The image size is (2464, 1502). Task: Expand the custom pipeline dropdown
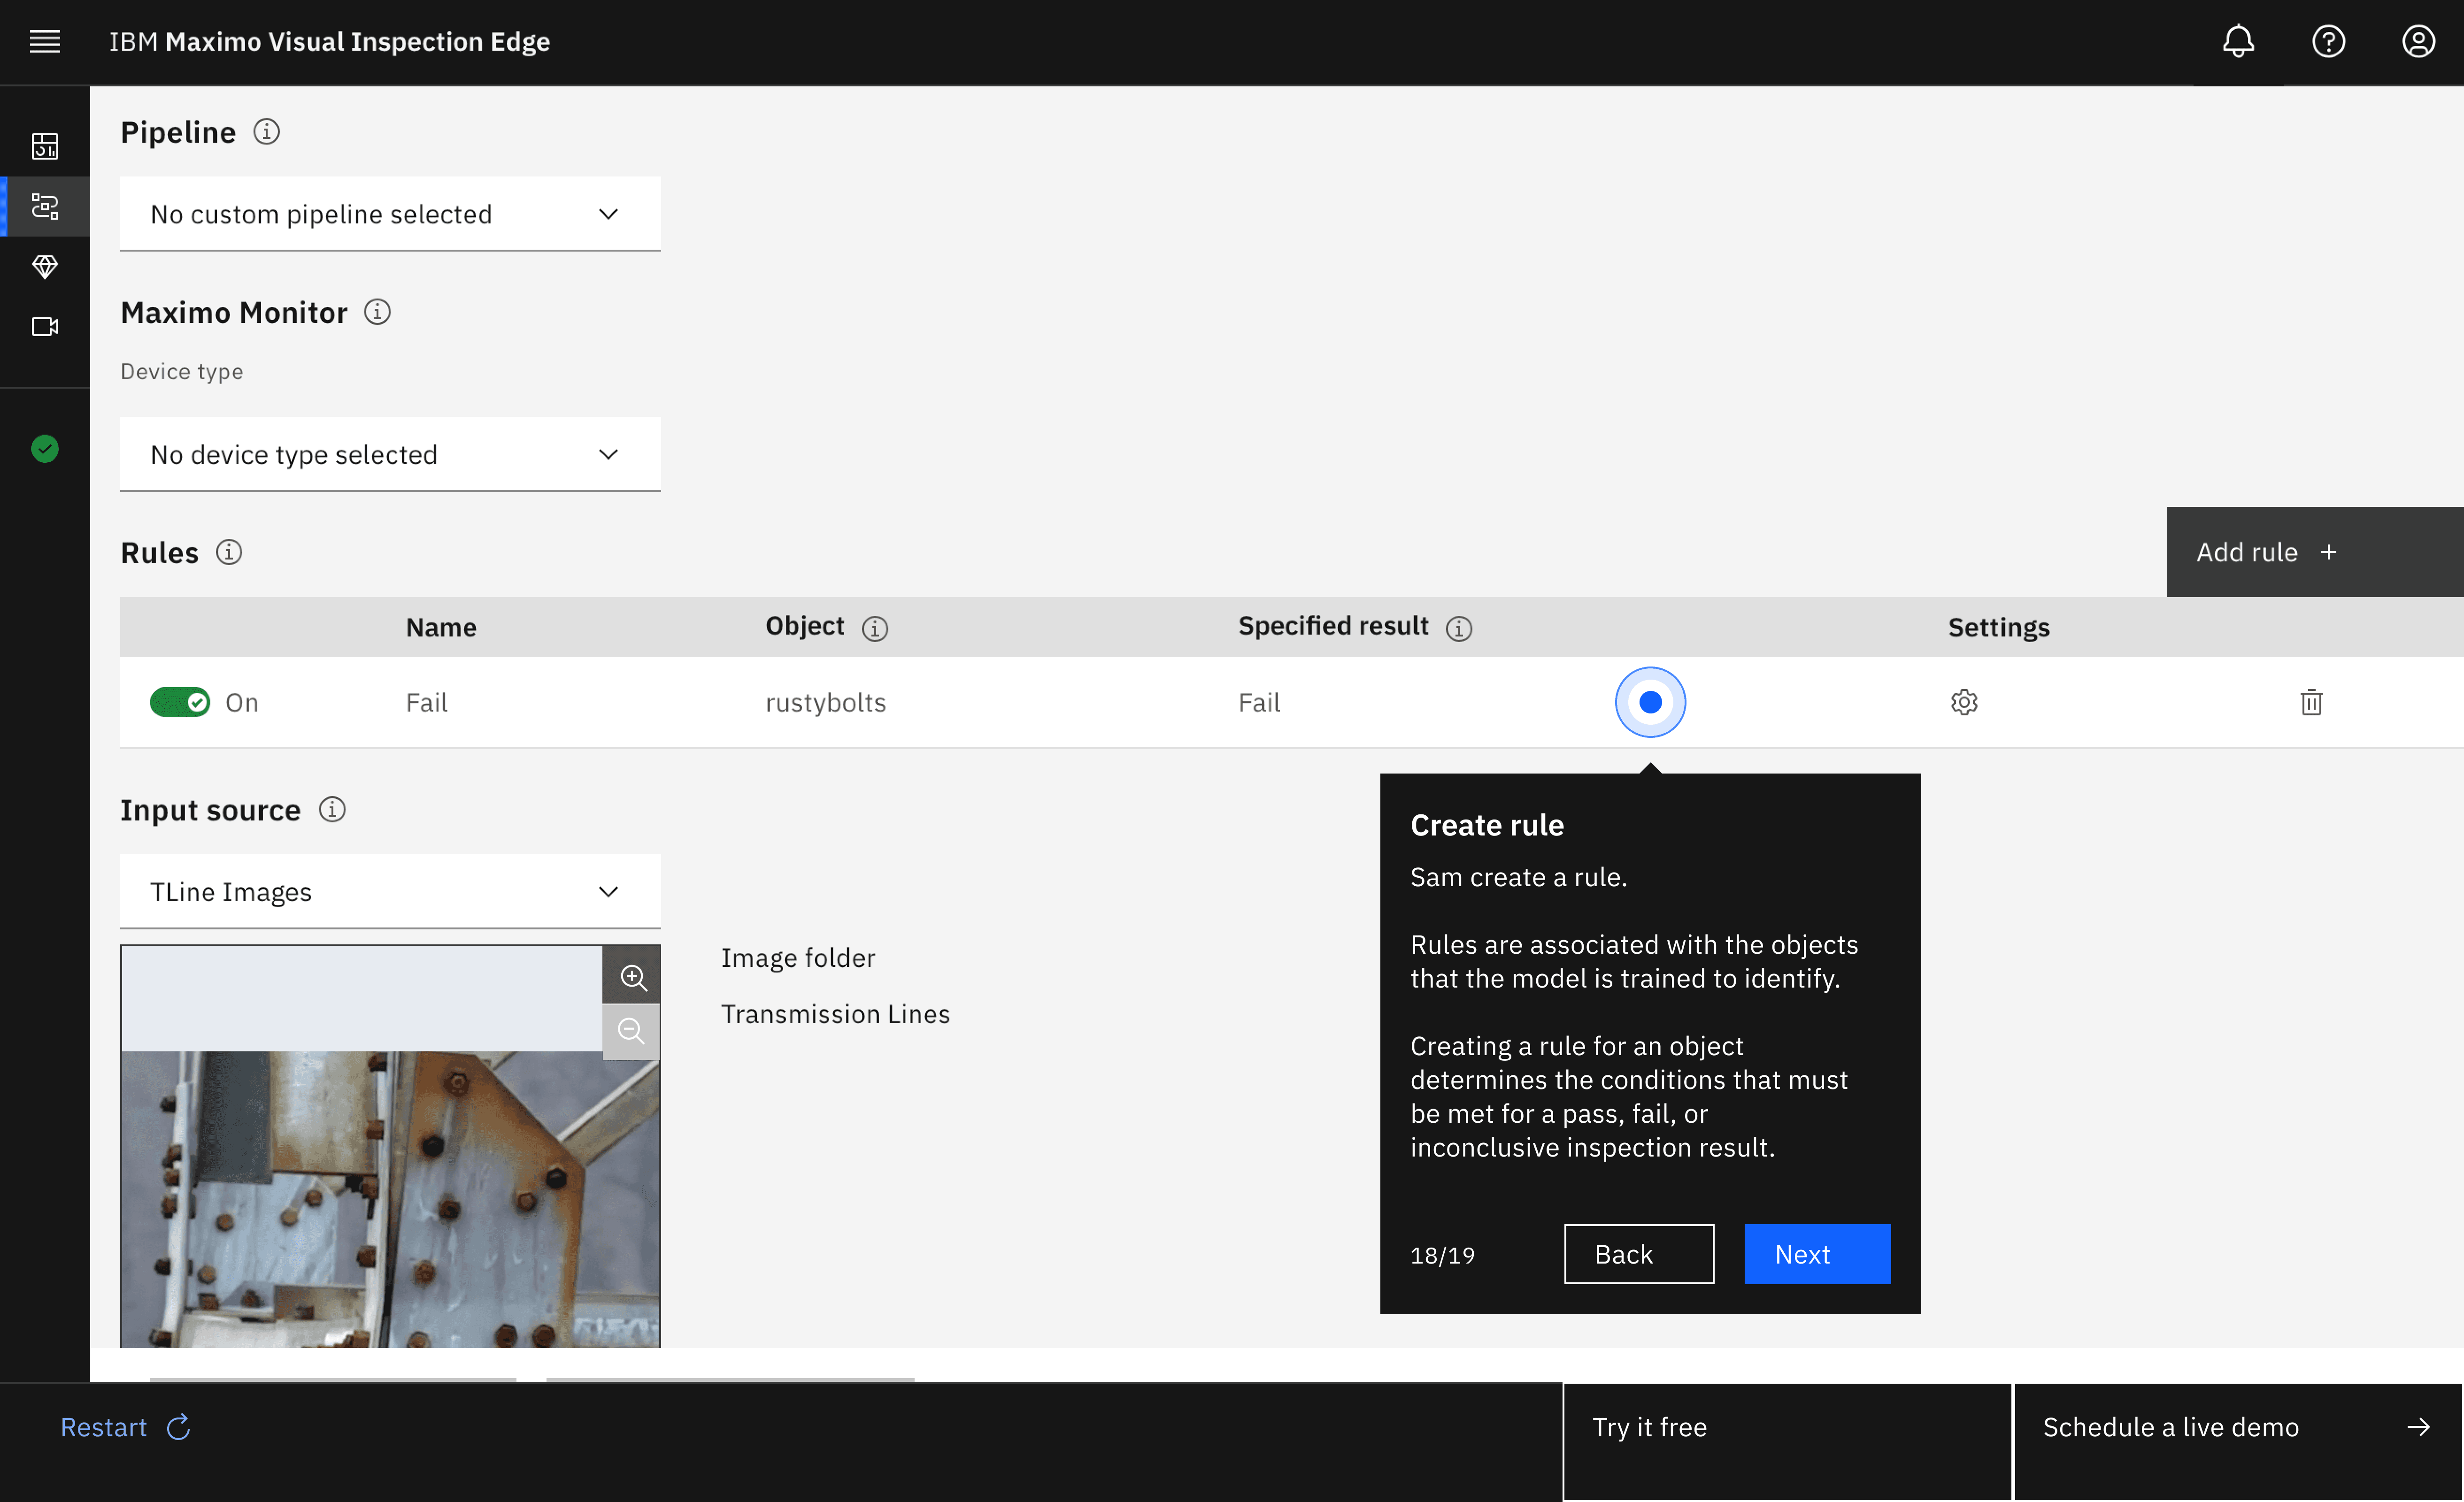click(390, 214)
